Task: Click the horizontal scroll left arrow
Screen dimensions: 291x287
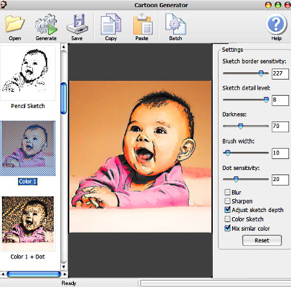Action: click(3, 274)
